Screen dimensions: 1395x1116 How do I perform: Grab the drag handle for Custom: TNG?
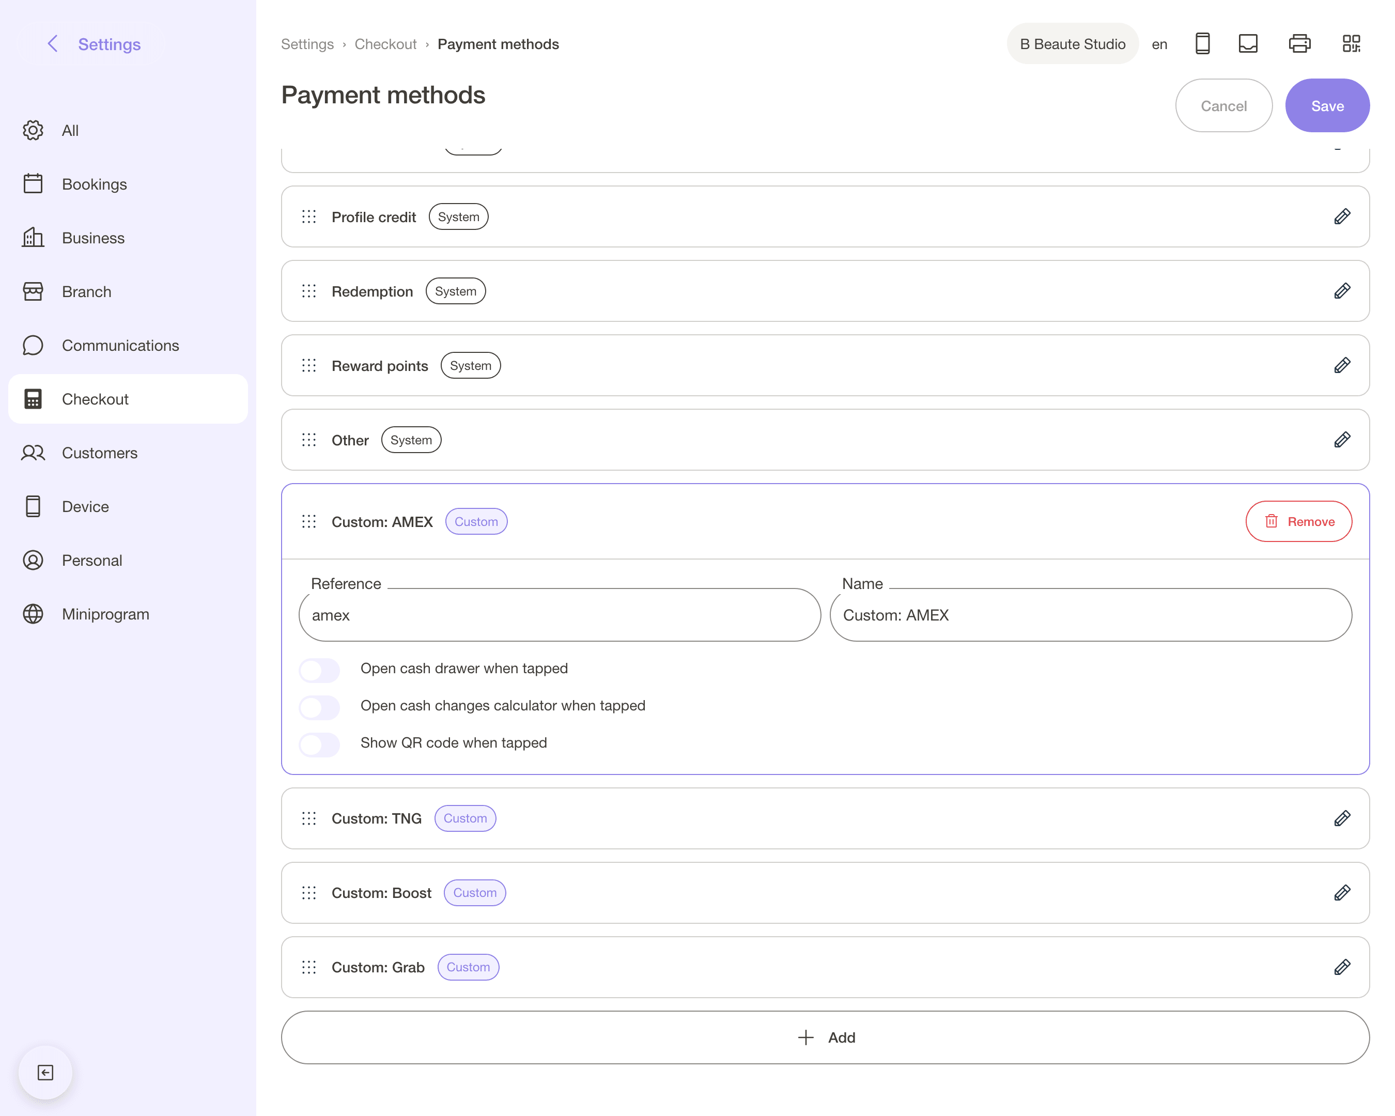point(309,818)
